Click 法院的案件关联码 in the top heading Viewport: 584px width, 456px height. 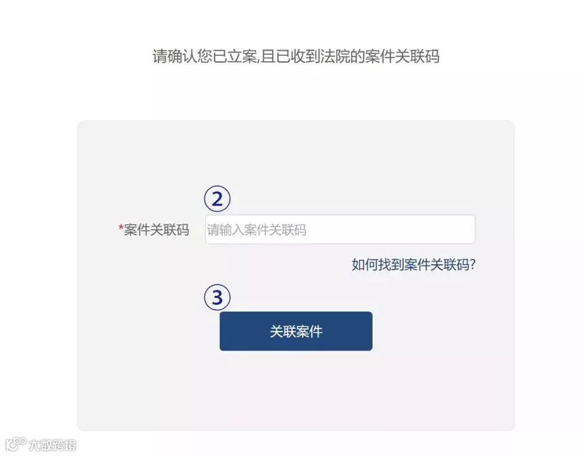(380, 57)
